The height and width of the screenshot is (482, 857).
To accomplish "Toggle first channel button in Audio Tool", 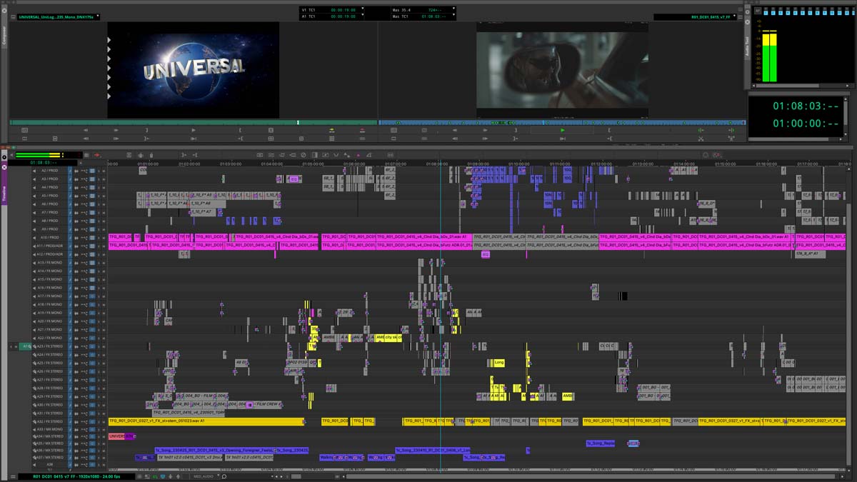I will click(766, 13).
